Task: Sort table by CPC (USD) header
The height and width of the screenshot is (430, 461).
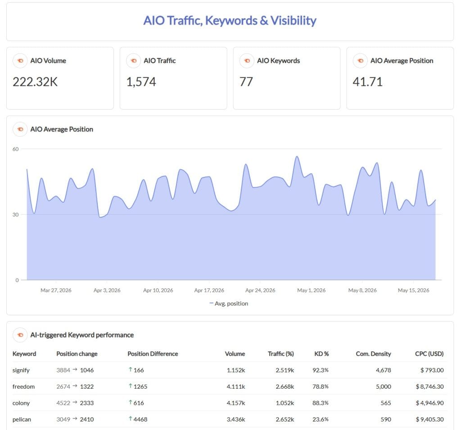Action: 429,354
